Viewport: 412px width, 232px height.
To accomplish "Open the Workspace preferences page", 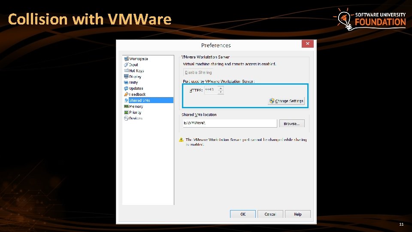I will [x=139, y=59].
